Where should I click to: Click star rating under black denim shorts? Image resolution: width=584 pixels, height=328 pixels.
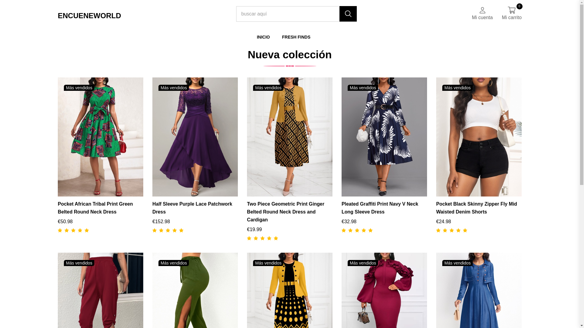452,231
